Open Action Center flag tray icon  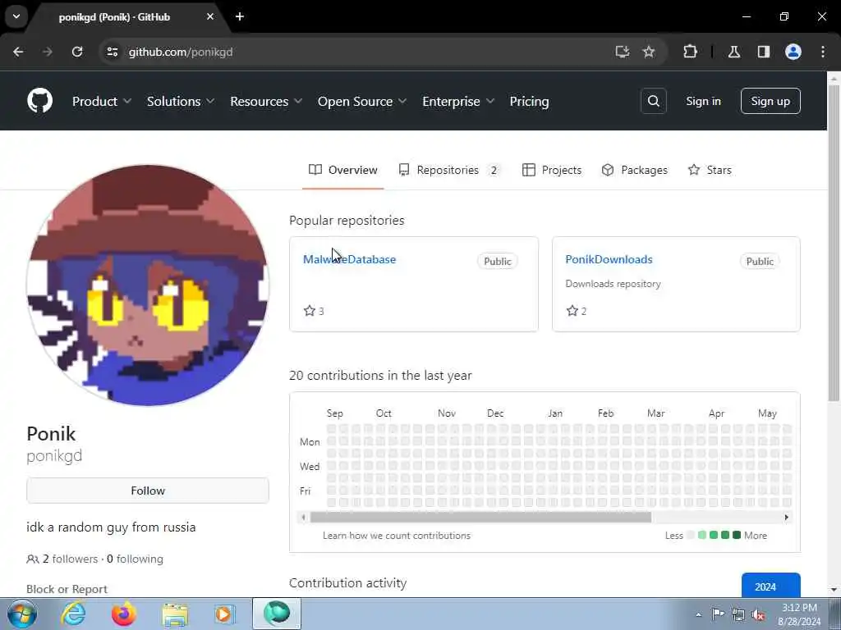tap(718, 614)
